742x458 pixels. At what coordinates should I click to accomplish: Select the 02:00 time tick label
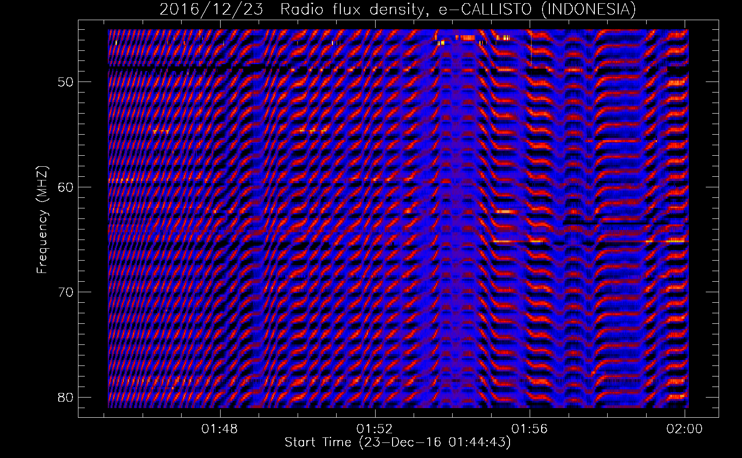click(x=685, y=429)
